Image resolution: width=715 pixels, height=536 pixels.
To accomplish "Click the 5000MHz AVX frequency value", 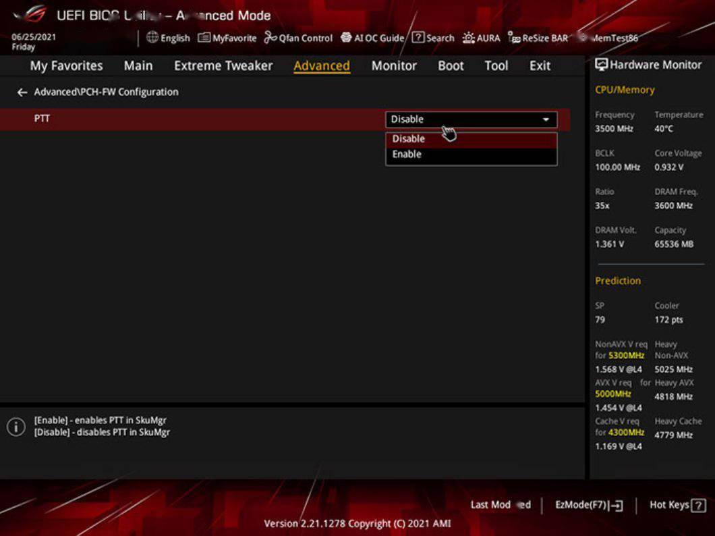I will 613,394.
